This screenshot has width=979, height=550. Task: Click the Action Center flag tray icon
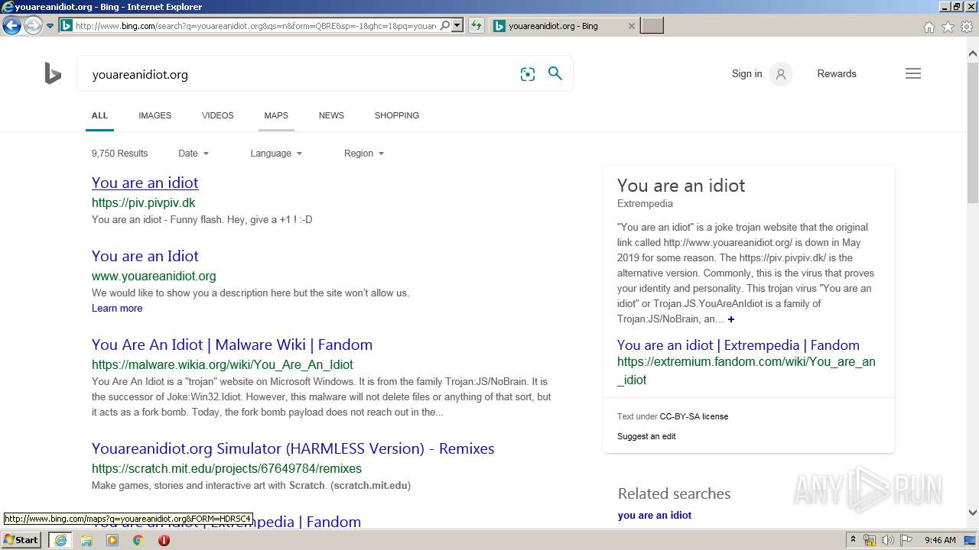(x=906, y=540)
